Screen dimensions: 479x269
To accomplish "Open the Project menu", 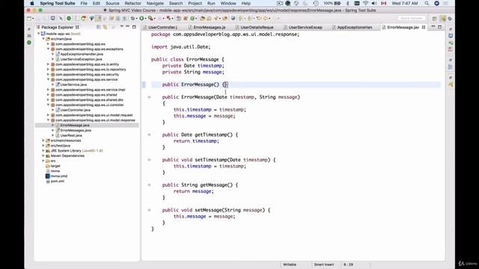I will point(195,3).
